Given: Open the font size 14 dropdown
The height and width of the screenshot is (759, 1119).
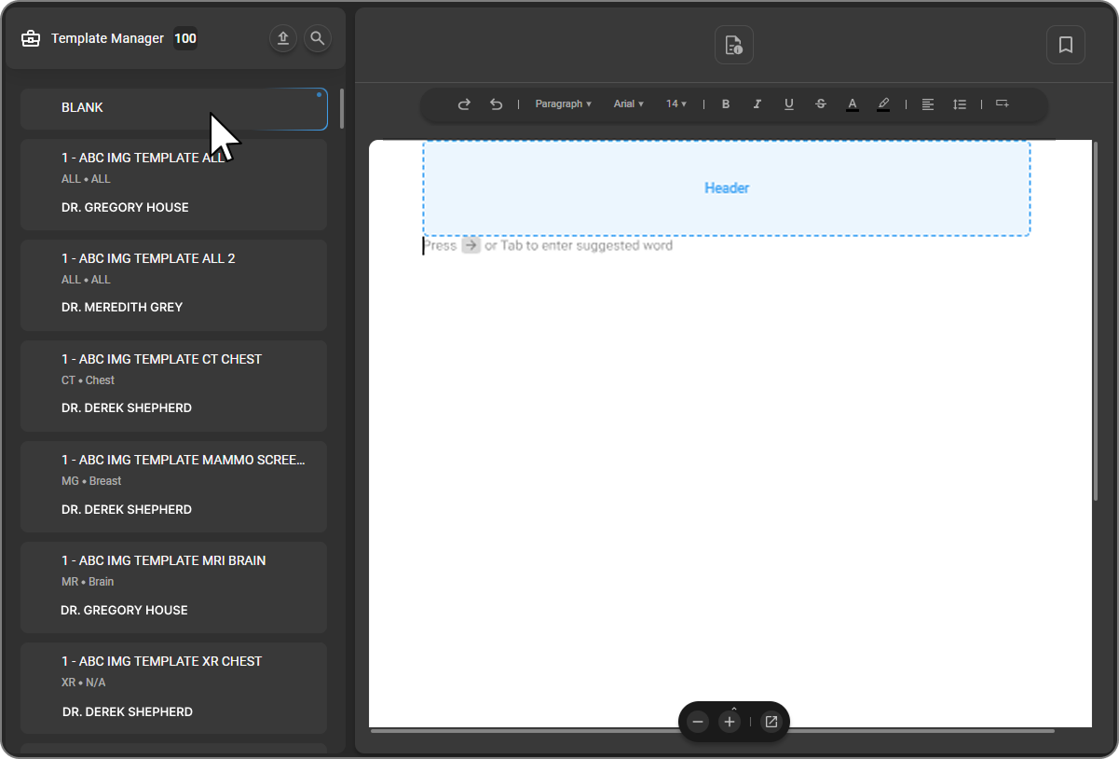Looking at the screenshot, I should (676, 104).
